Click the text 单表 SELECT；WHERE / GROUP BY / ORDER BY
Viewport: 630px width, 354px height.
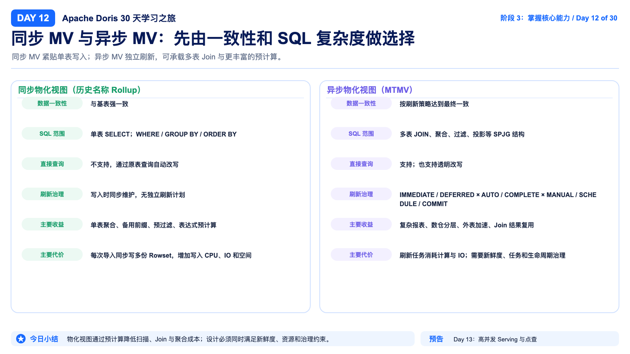163,134
